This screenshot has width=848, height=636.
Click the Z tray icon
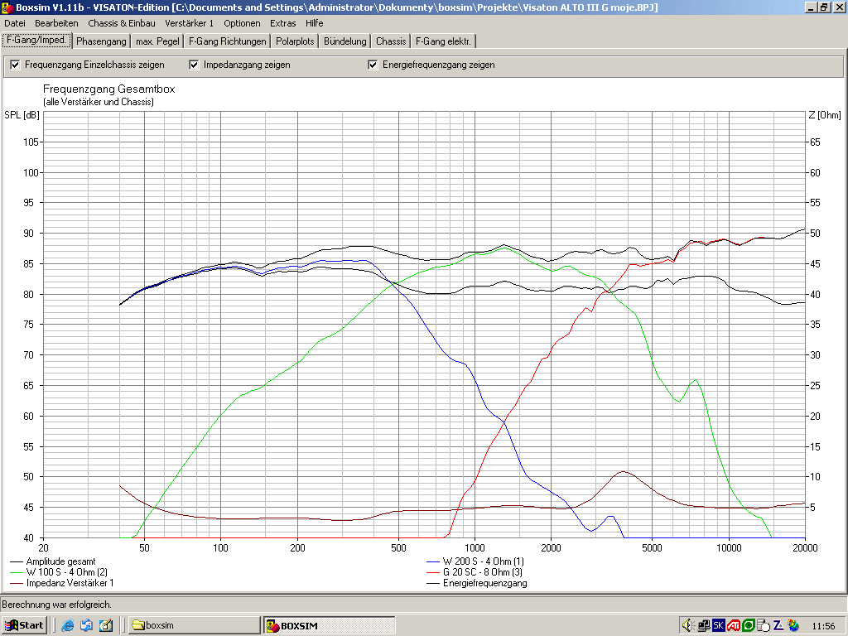coord(778,626)
